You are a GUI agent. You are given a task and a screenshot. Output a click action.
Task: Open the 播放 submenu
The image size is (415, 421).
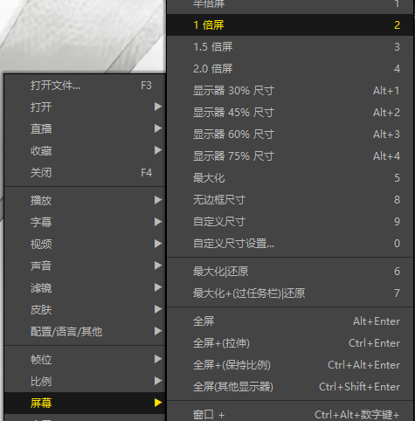pos(85,200)
